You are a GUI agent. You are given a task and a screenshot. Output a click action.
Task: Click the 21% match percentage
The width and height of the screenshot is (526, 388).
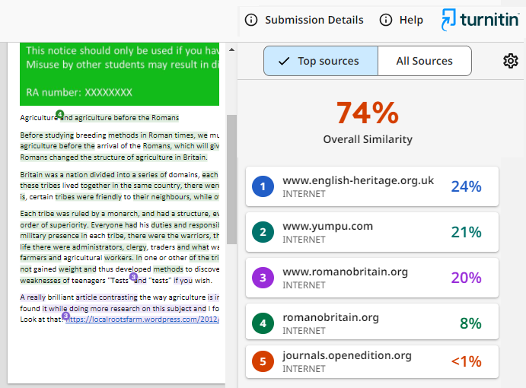(466, 232)
